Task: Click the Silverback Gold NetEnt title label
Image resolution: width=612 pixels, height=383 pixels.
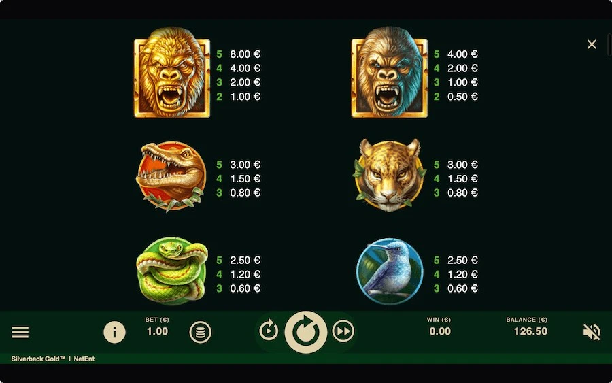Action: 52,359
